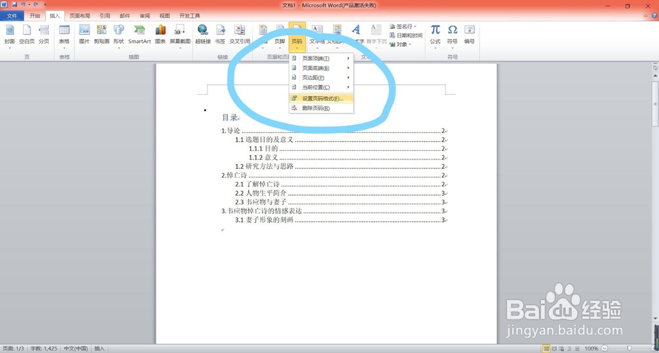
Task: Switch to the 审阅 tab
Action: point(144,16)
